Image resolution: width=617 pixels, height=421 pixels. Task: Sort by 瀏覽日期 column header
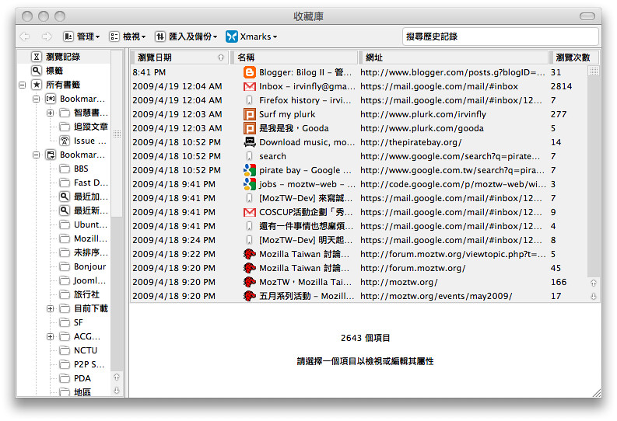(180, 57)
